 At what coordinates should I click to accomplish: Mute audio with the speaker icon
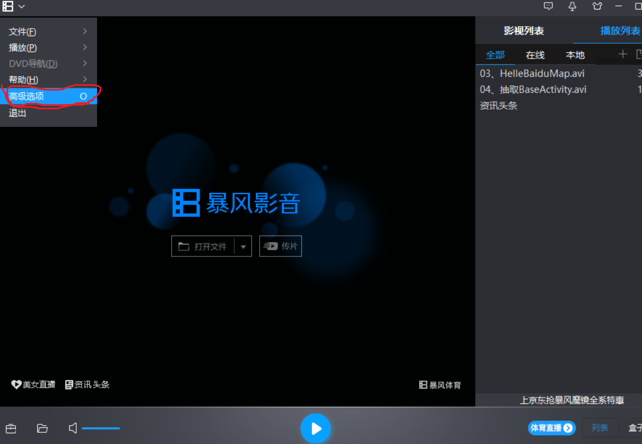click(x=73, y=428)
